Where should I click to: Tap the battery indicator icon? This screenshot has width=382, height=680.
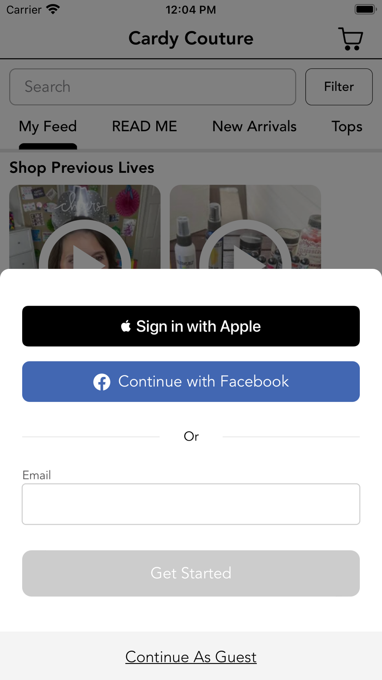coord(366,10)
